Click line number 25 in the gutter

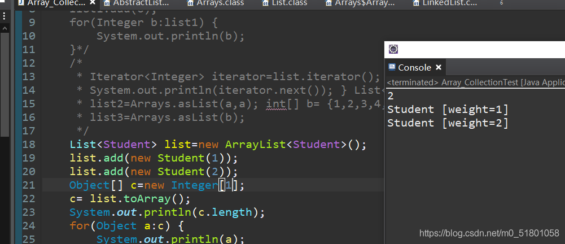[29, 239]
